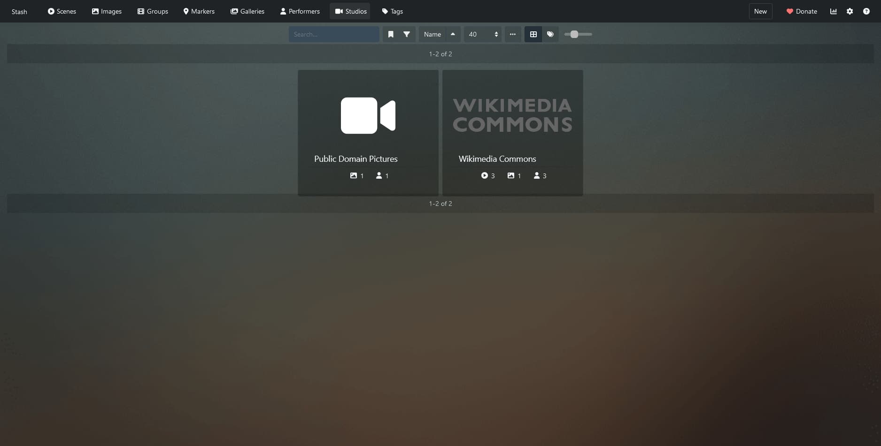Image resolution: width=881 pixels, height=446 pixels.
Task: Open the help question mark icon
Action: click(866, 11)
